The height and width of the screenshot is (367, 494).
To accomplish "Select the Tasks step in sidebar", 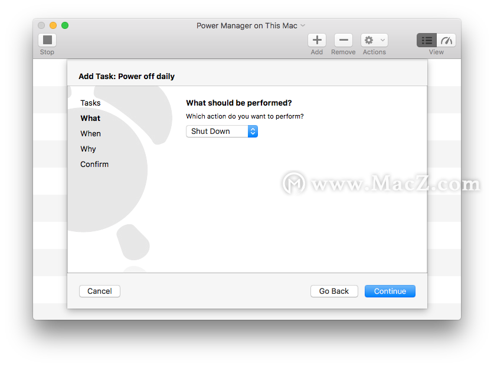I will tap(90, 103).
